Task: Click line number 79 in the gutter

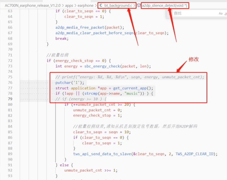Action: [10, 99]
